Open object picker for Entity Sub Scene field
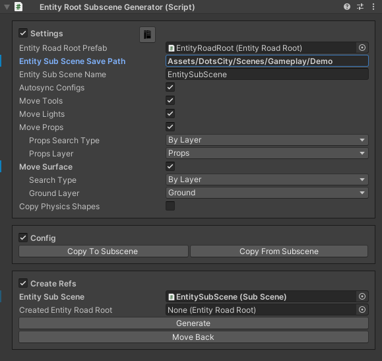The image size is (382, 361). pos(362,296)
